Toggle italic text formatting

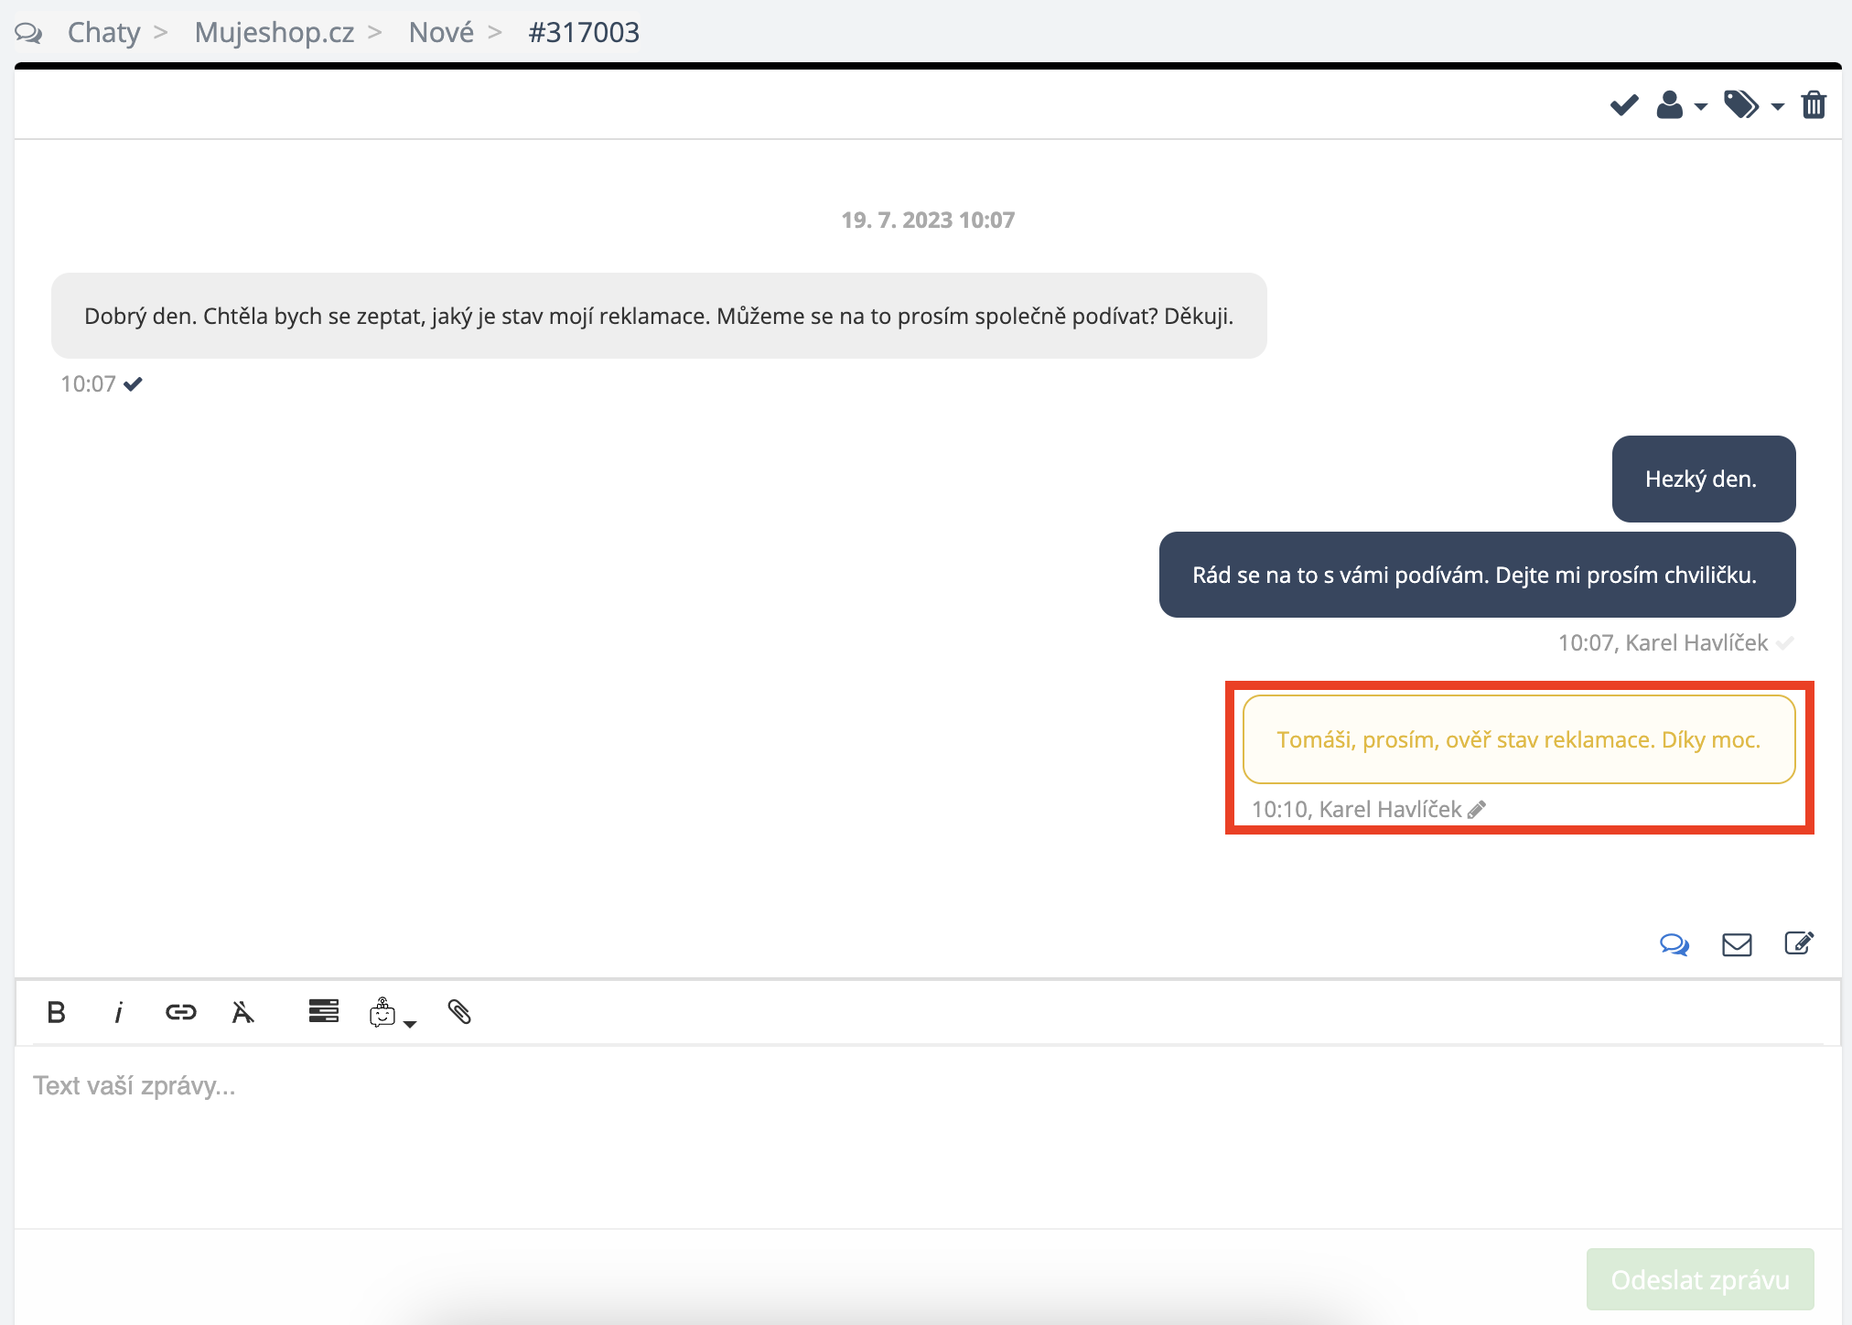click(118, 1012)
